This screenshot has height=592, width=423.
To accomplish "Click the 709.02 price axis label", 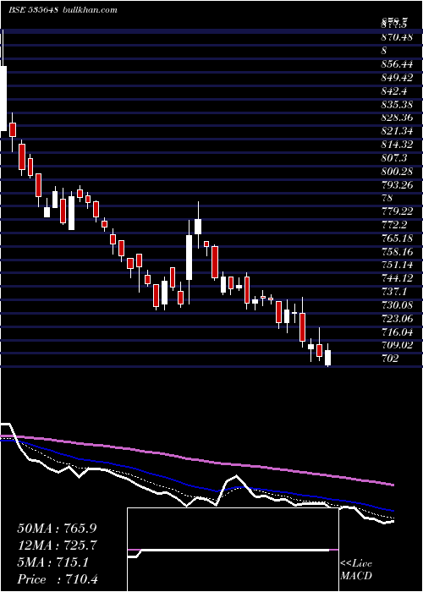I will click(x=396, y=346).
